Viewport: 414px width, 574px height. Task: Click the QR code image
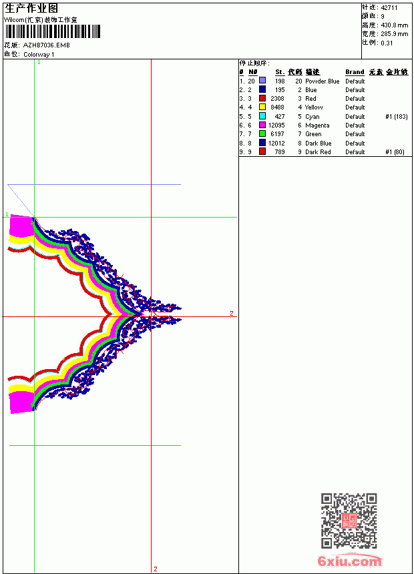[349, 521]
